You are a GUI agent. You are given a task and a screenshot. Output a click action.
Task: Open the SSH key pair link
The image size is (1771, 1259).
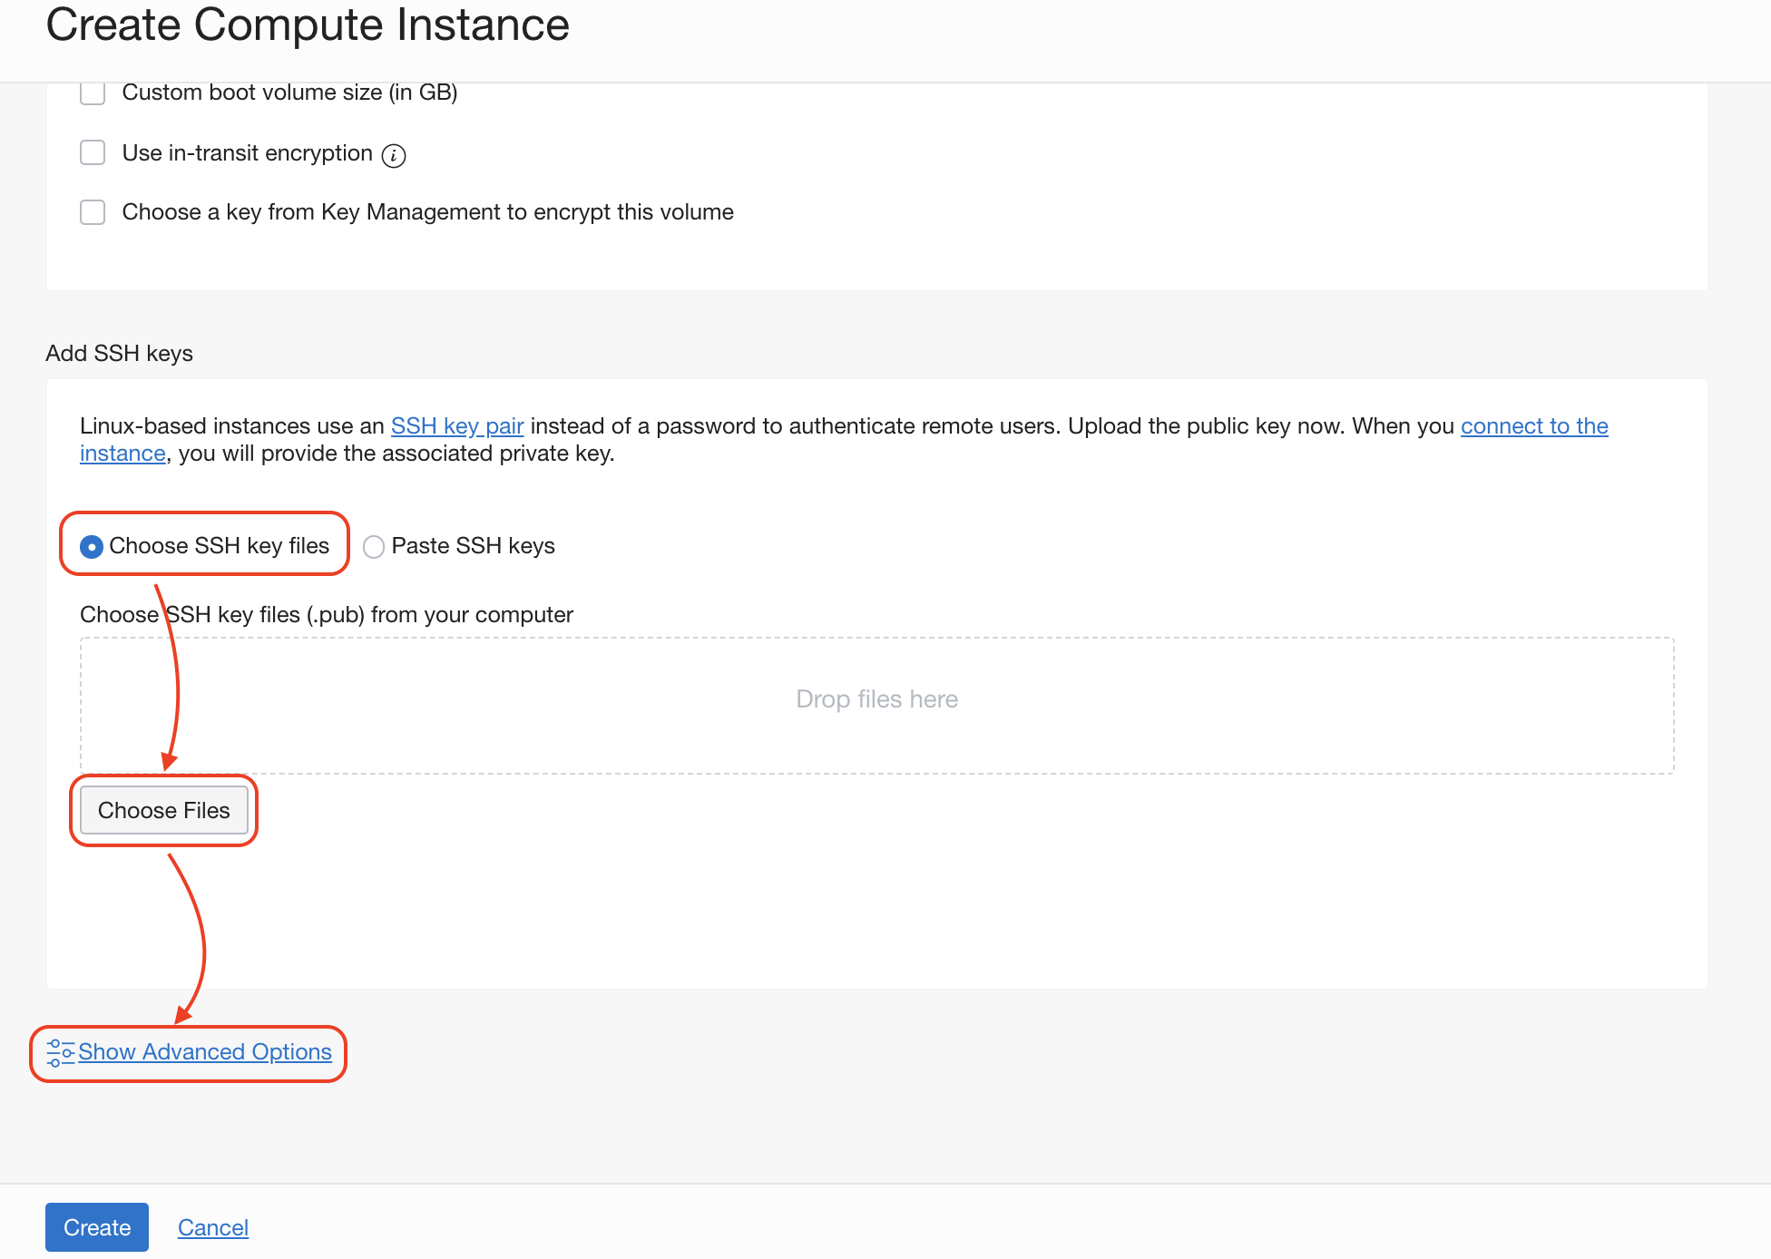[x=457, y=426]
